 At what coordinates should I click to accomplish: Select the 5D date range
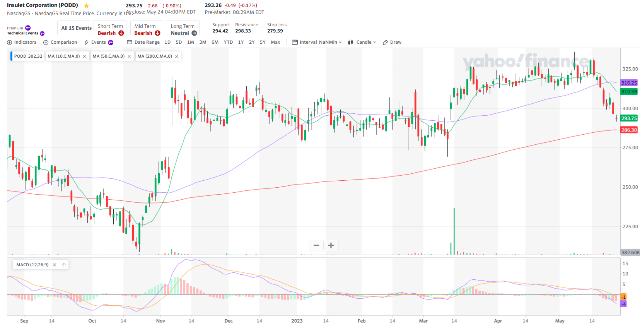pyautogui.click(x=179, y=43)
